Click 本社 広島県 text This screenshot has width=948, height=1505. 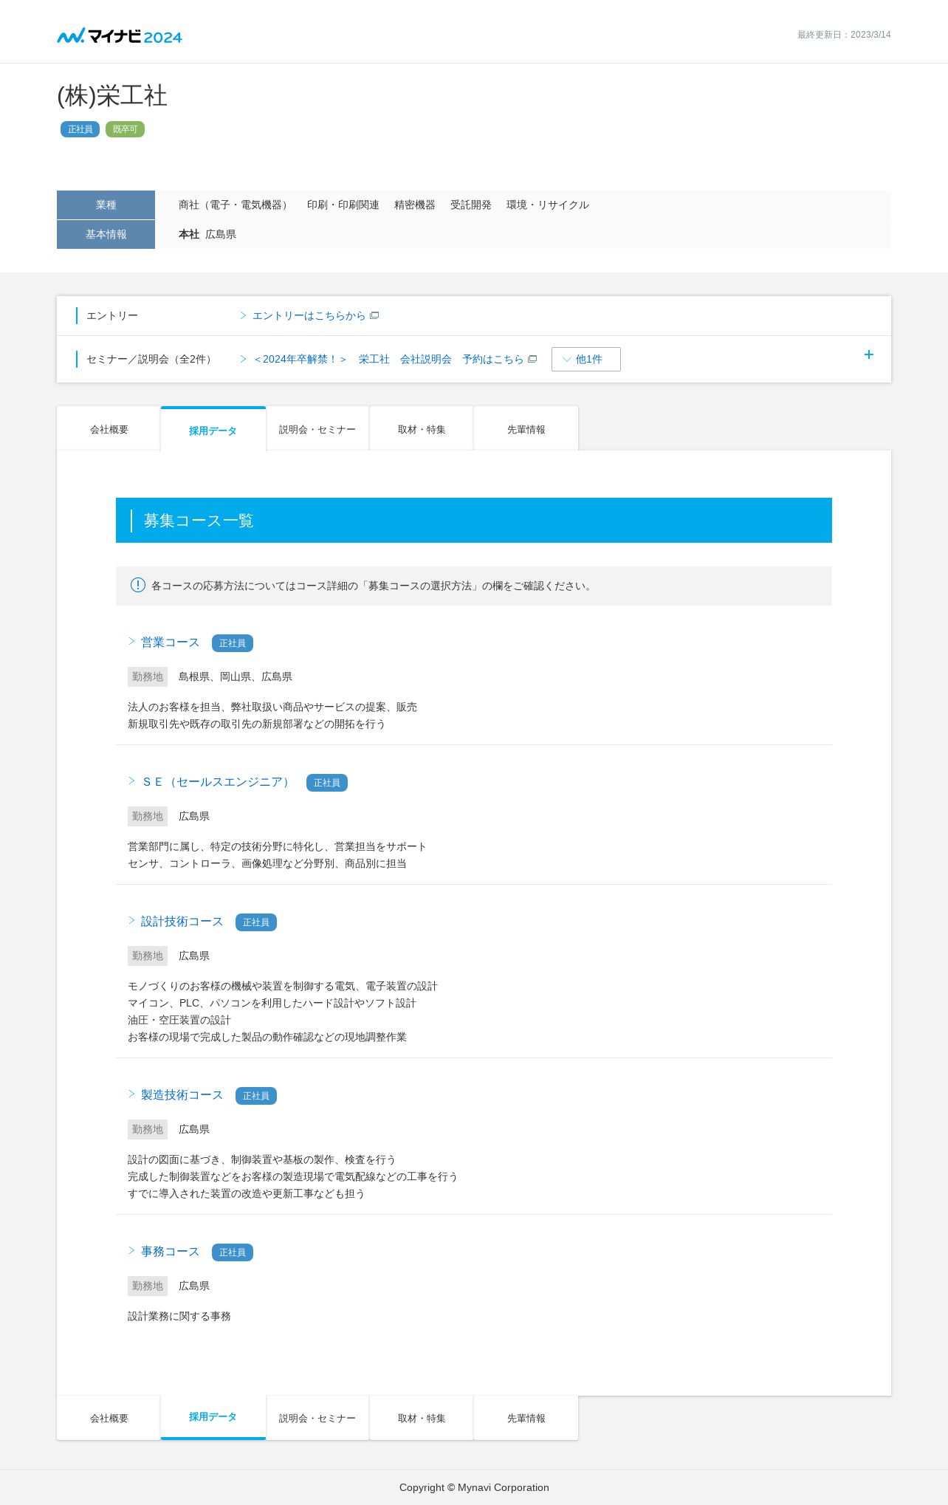click(x=207, y=234)
